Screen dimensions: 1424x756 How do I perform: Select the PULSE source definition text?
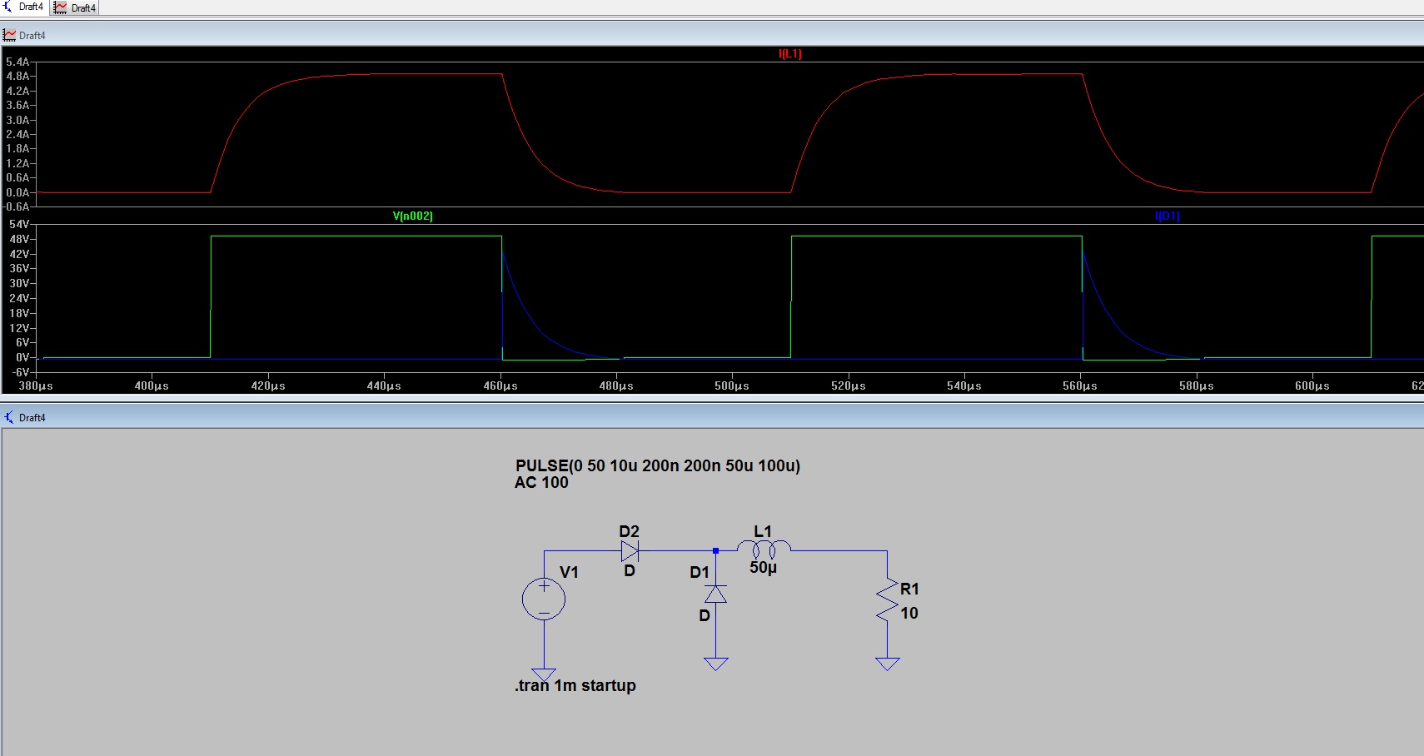tap(657, 466)
